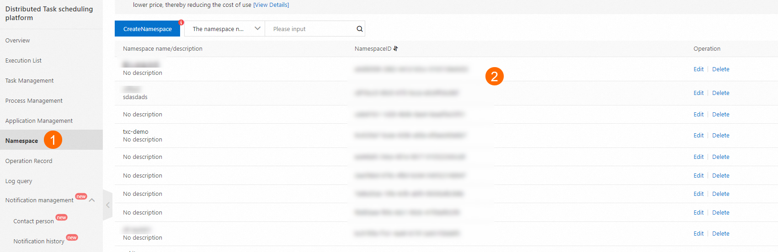
Task: Collapse the Notification management section
Action: point(92,200)
